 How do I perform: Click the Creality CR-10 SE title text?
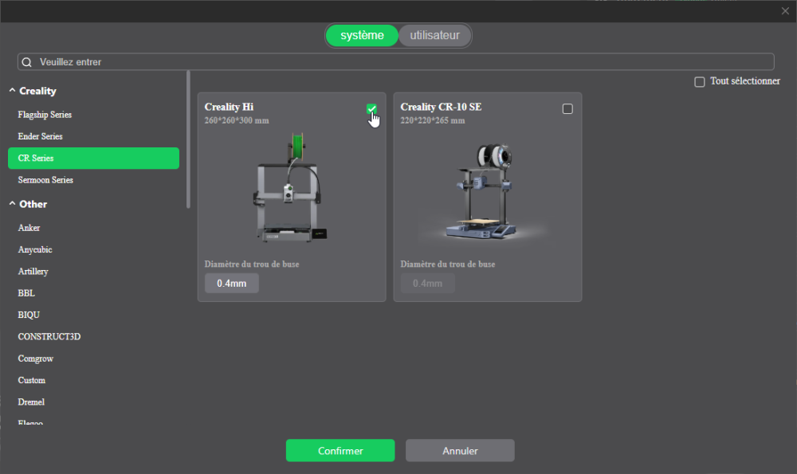tap(441, 107)
